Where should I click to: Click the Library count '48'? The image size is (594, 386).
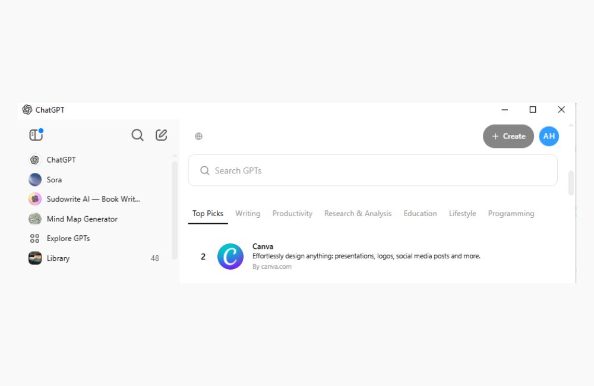(155, 258)
